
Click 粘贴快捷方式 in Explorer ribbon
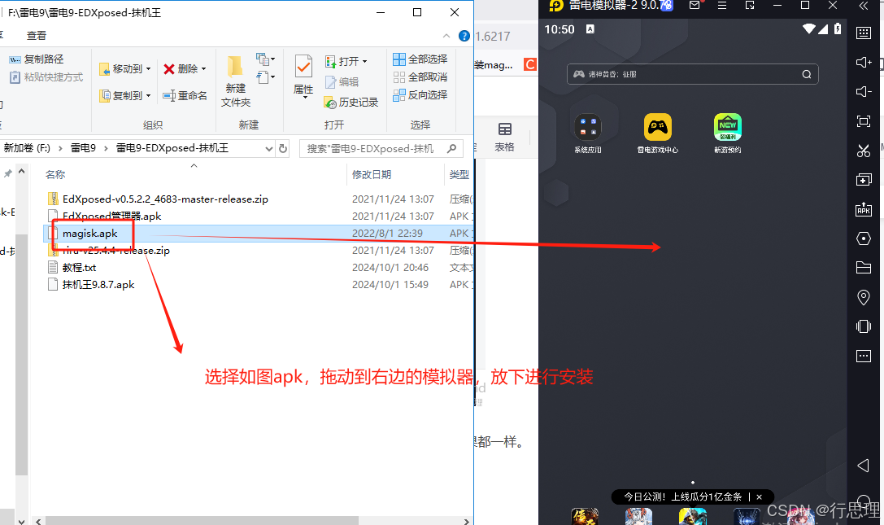46,77
